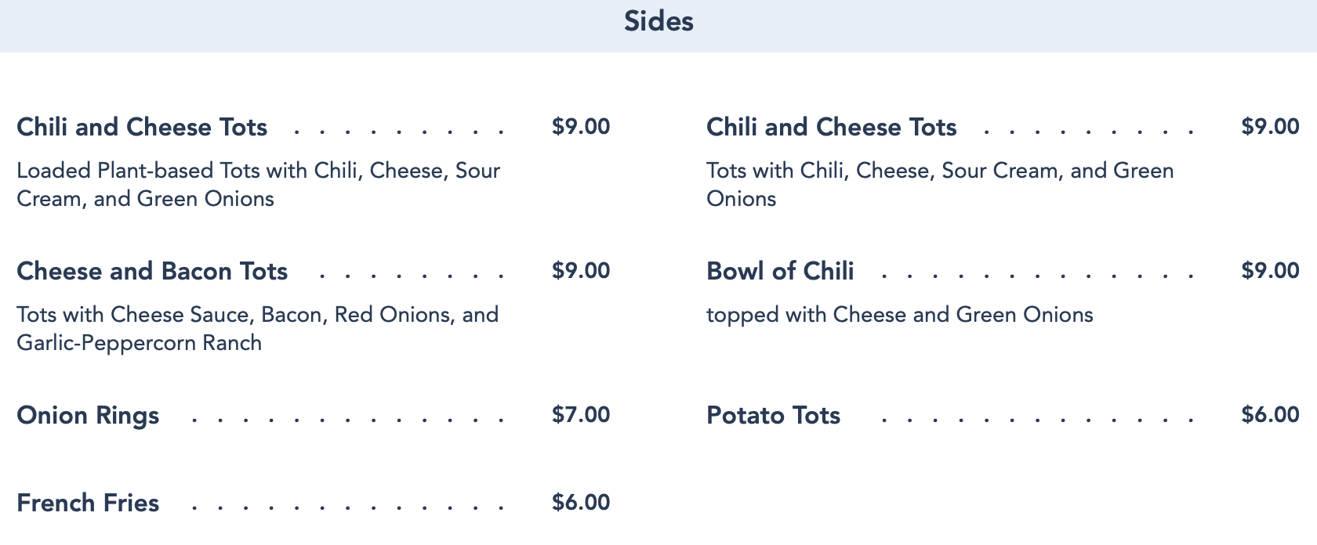Select the French Fries item
Image resolution: width=1317 pixels, height=545 pixels.
coord(88,503)
